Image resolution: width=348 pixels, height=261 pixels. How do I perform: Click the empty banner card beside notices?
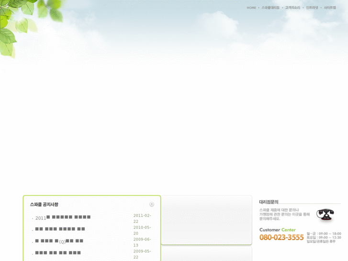[206, 220]
